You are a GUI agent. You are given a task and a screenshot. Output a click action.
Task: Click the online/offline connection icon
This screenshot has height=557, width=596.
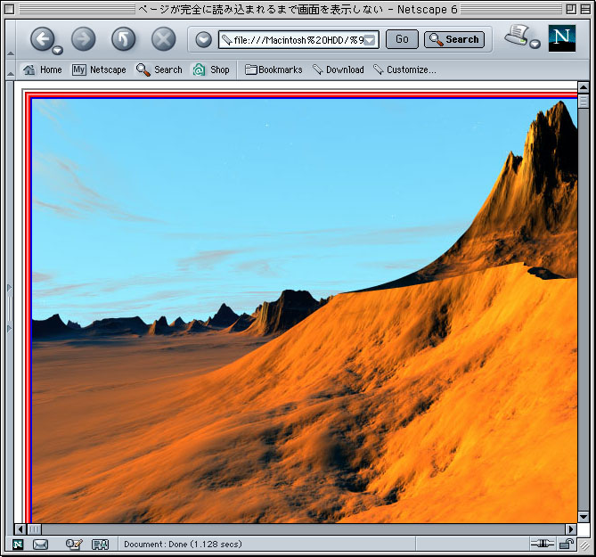(542, 544)
